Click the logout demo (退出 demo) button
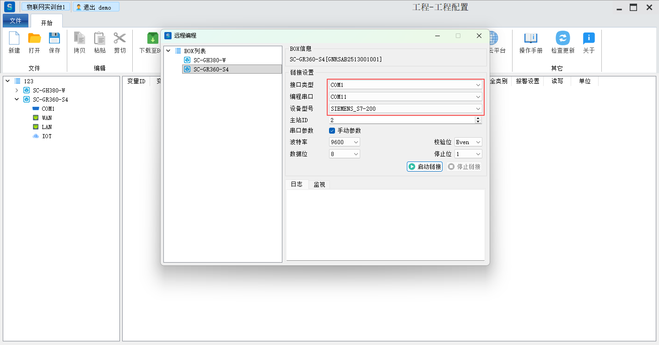Image resolution: width=659 pixels, height=345 pixels. point(96,7)
